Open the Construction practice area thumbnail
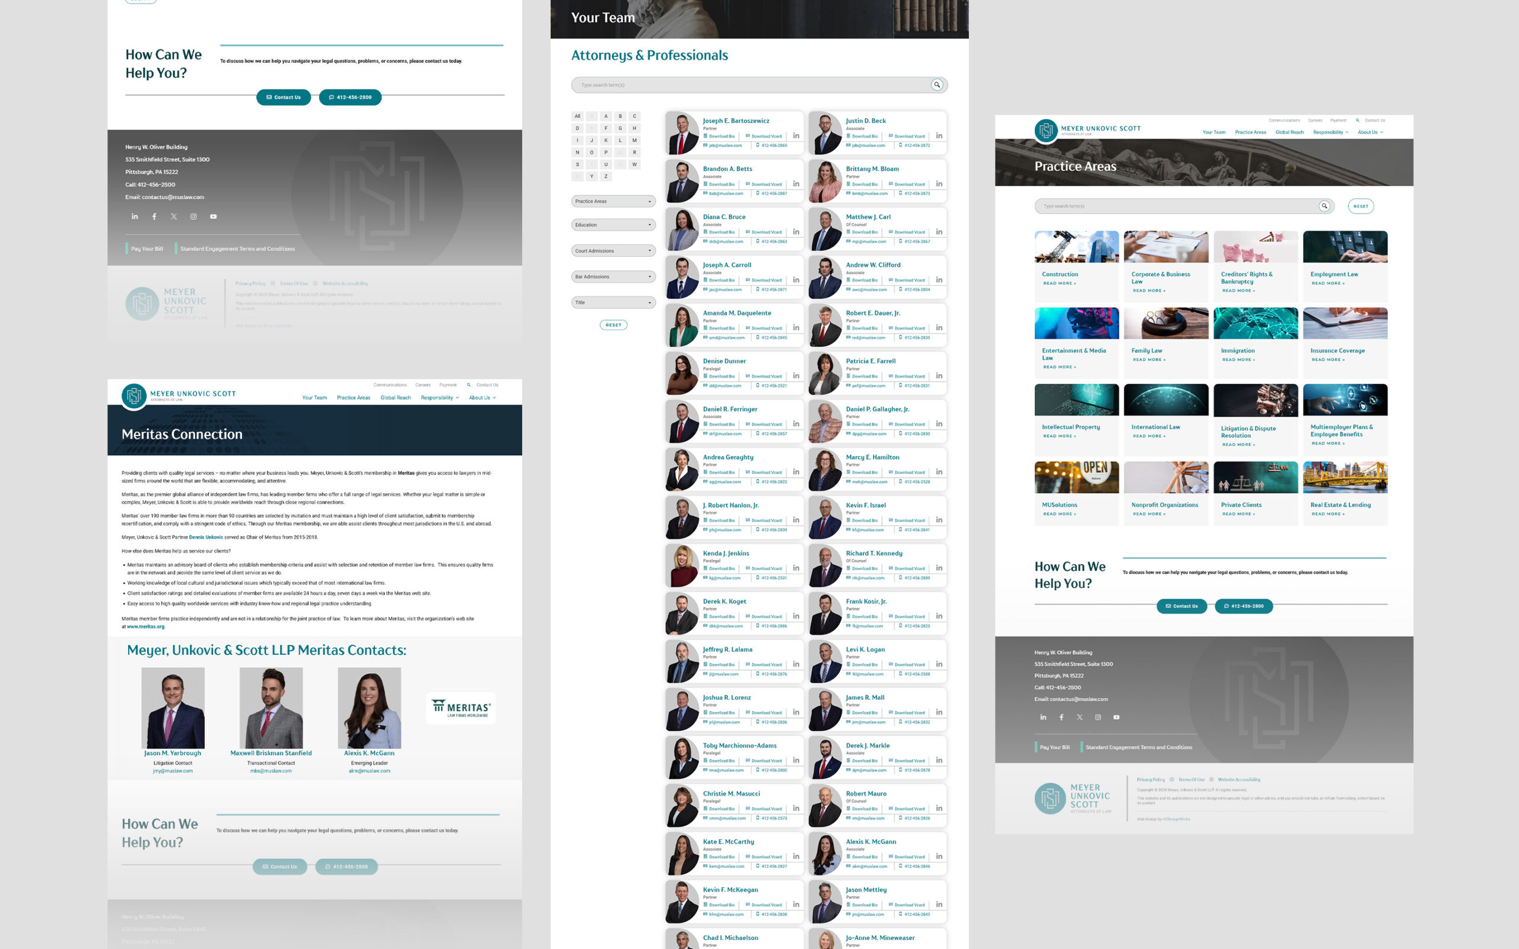 coord(1076,247)
